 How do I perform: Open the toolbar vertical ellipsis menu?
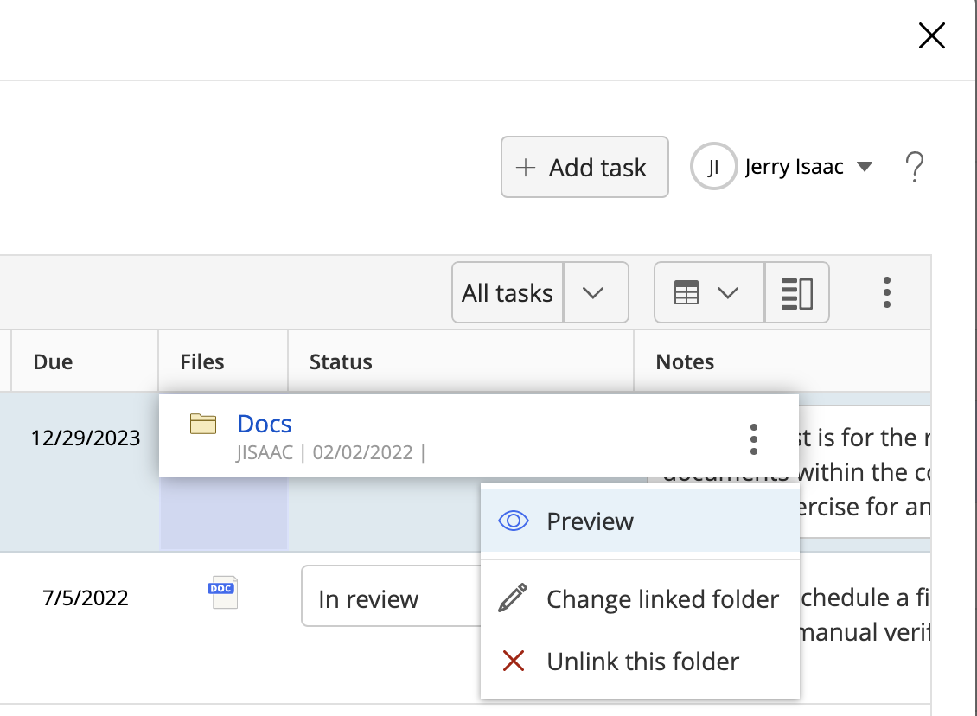click(886, 293)
